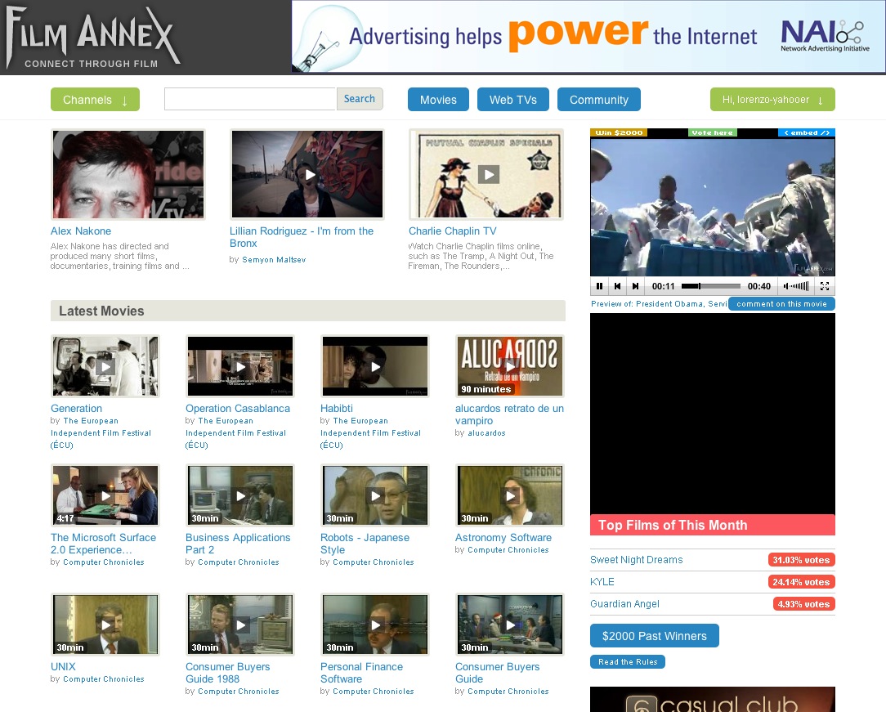Play the UNIX episode play icon
Screen dimensions: 886x712
pyautogui.click(x=105, y=625)
